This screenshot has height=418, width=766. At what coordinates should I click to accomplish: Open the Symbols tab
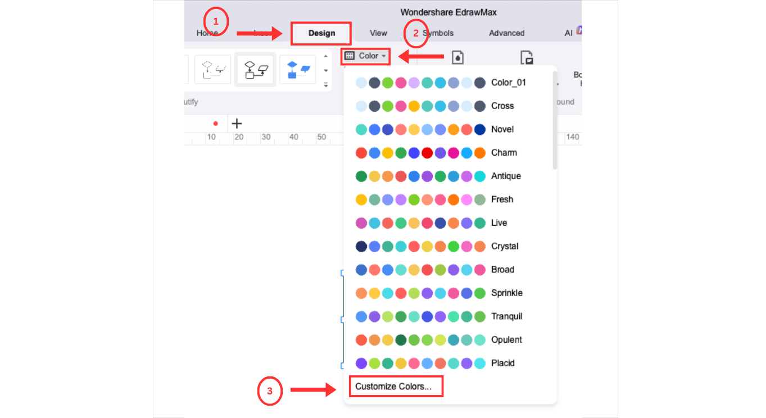tap(438, 33)
